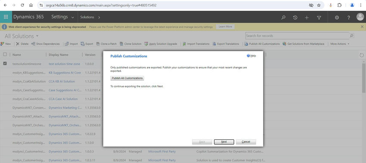Screen dimensions: 366x163
Task: Click the plus quick create icon
Action: click(307, 18)
